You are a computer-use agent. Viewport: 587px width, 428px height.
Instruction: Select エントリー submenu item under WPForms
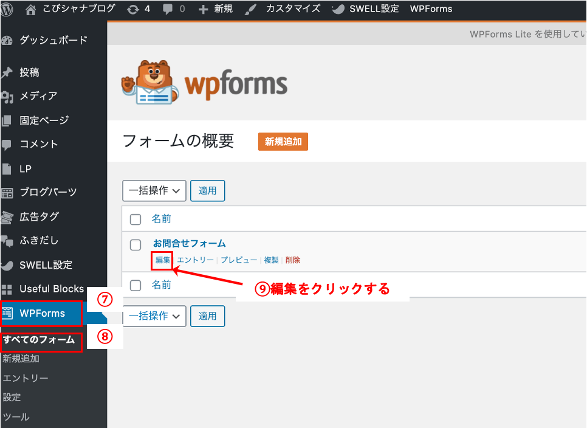pos(26,378)
